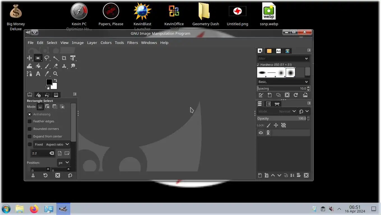
Task: Open layers dock tab configuration menu
Action: click(x=309, y=103)
